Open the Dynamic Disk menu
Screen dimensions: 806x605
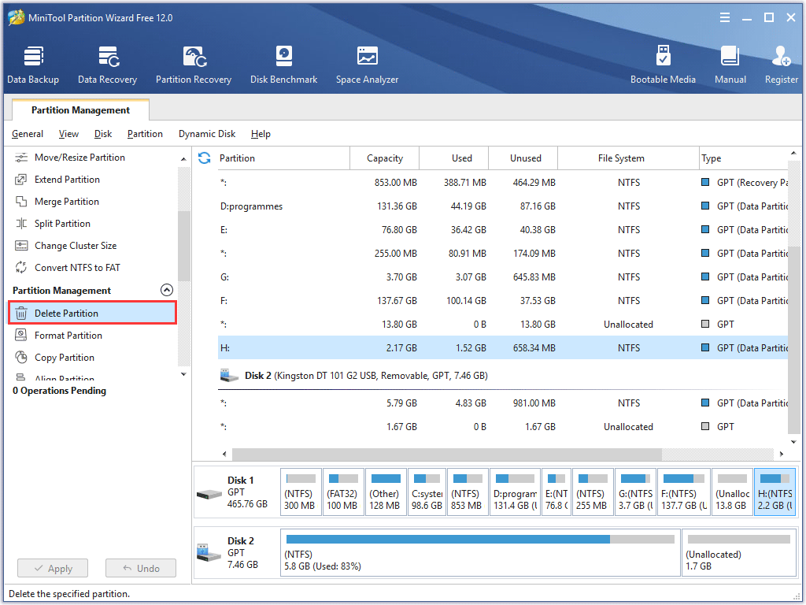(x=207, y=134)
